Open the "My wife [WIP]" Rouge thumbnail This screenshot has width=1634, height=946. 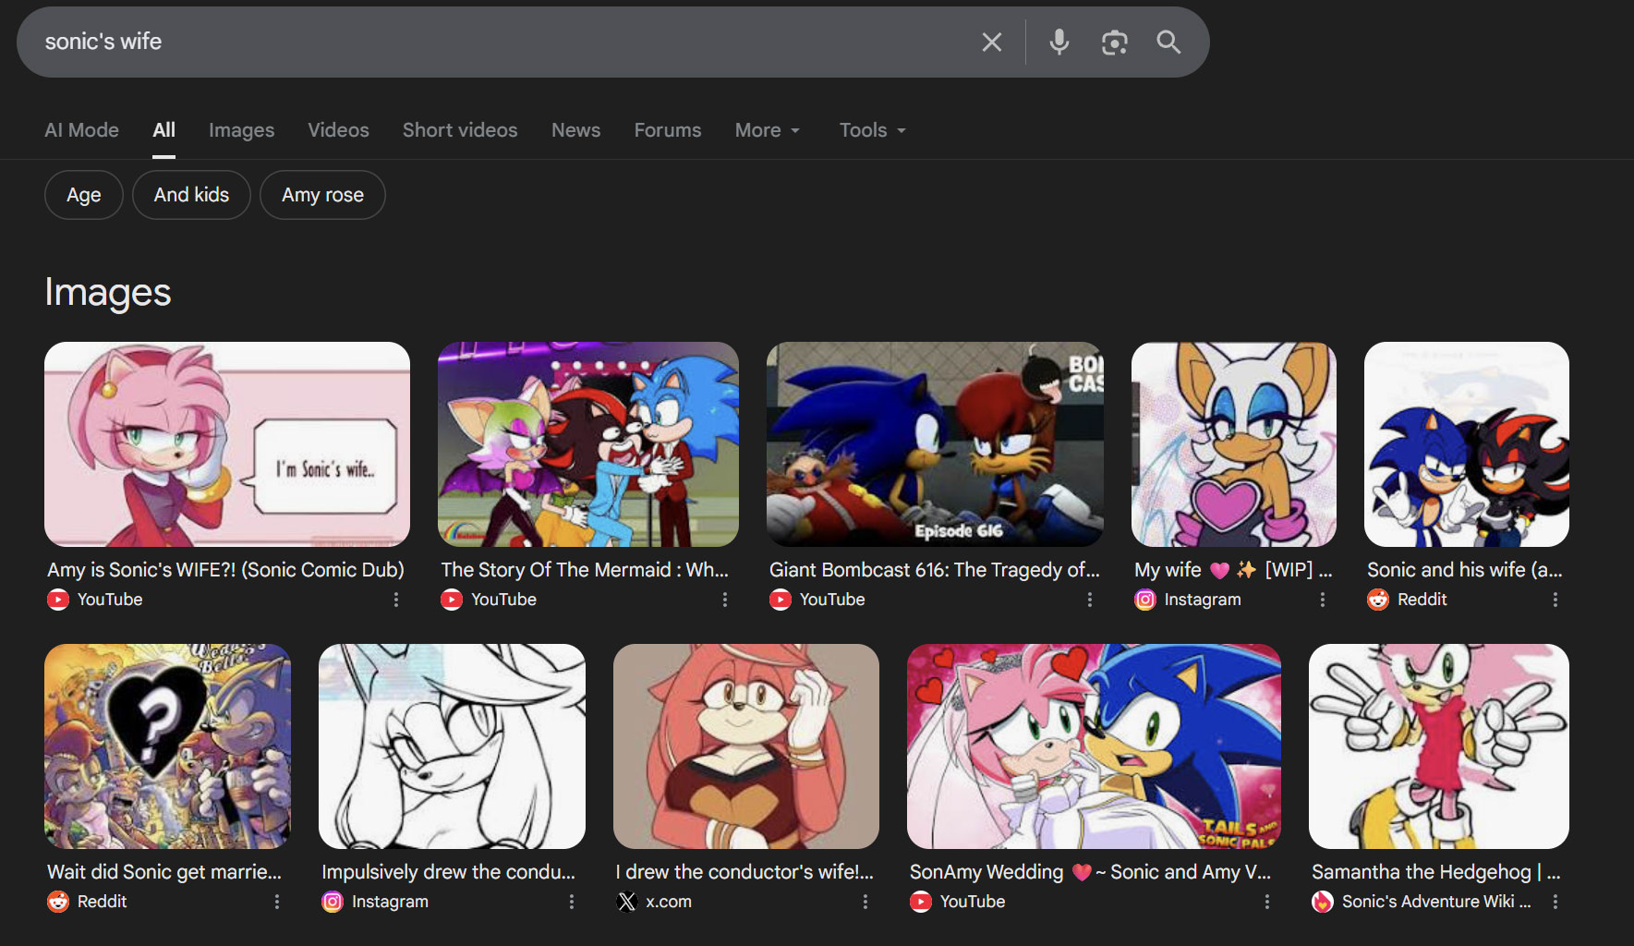point(1234,444)
